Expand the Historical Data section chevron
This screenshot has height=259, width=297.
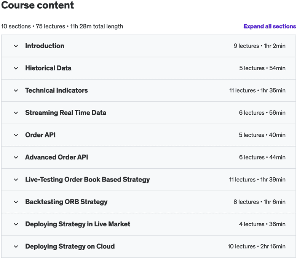pyautogui.click(x=16, y=68)
